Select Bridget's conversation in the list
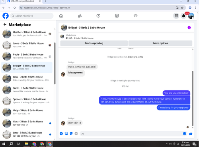Screen dimensions: 199x147 [27, 67]
